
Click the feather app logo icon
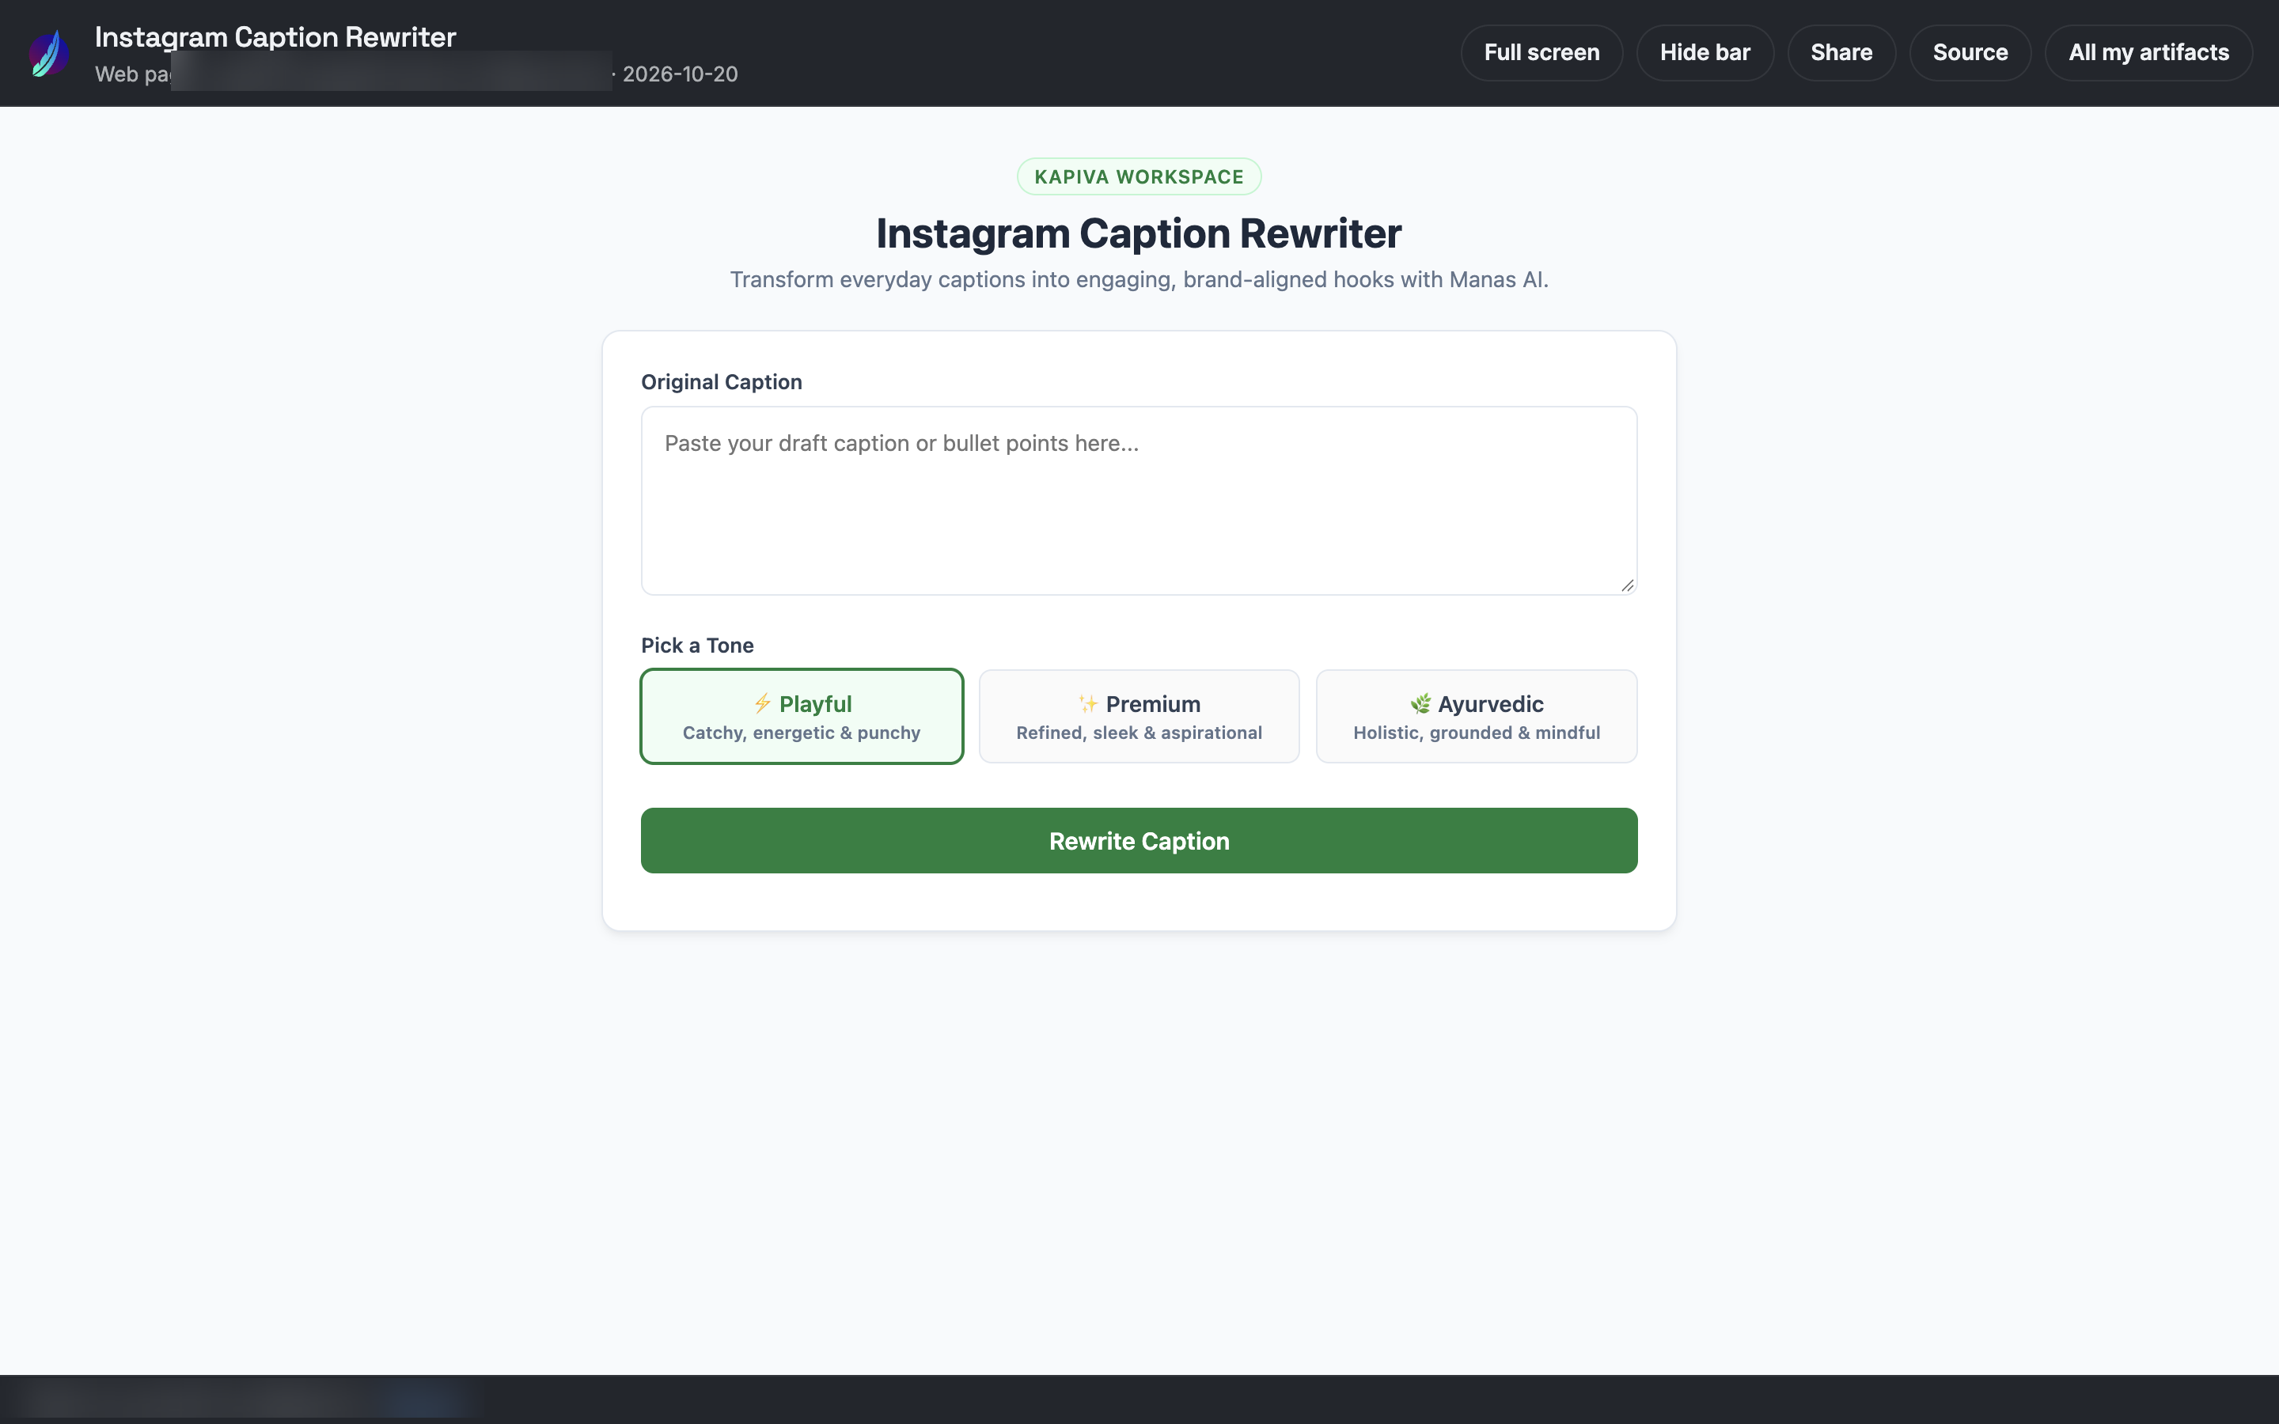click(x=49, y=53)
